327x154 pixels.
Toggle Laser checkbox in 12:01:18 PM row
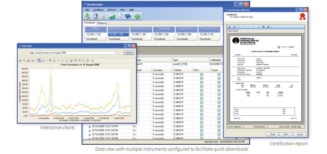219,126
